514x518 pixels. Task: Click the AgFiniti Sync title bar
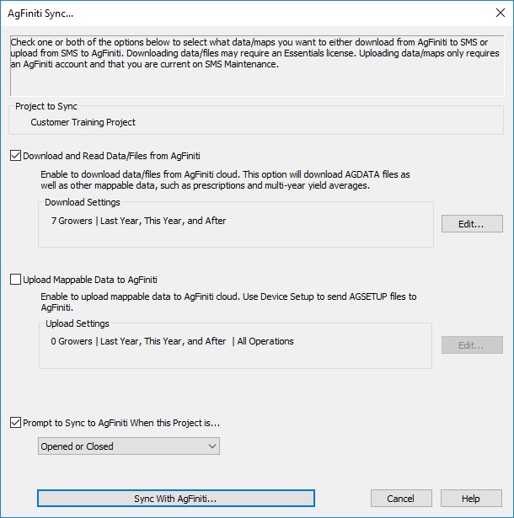[211, 14]
